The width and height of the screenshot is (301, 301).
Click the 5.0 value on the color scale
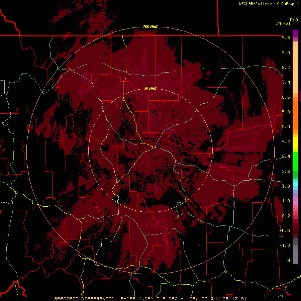[286, 127]
